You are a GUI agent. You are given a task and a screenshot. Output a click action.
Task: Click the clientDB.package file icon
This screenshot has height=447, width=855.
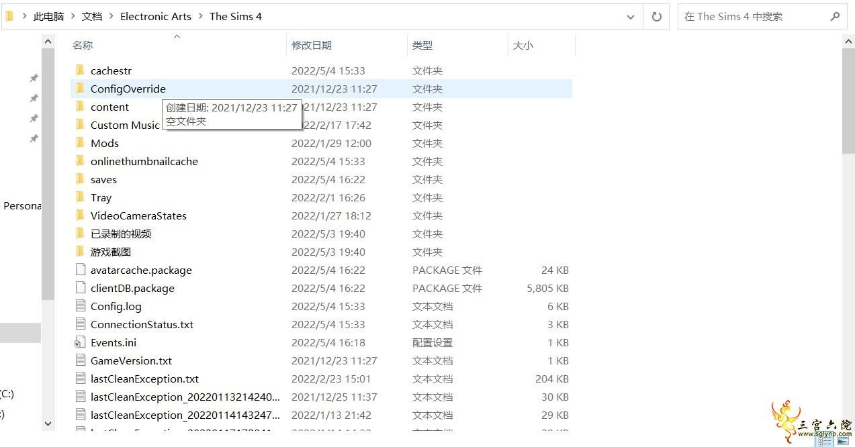click(x=81, y=288)
